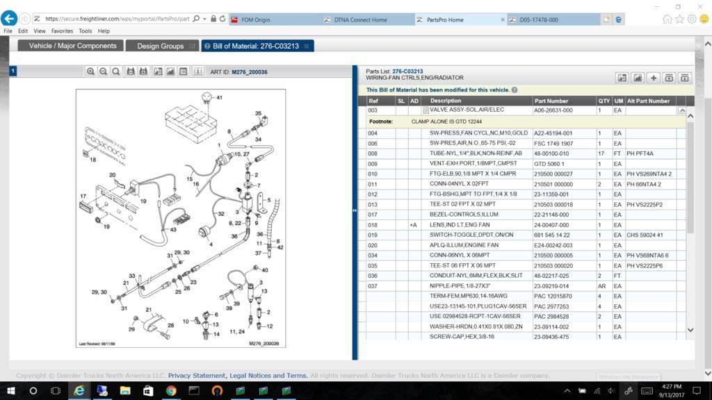Open help icon next to modified BOM notice
The width and height of the screenshot is (712, 400).
[x=515, y=90]
